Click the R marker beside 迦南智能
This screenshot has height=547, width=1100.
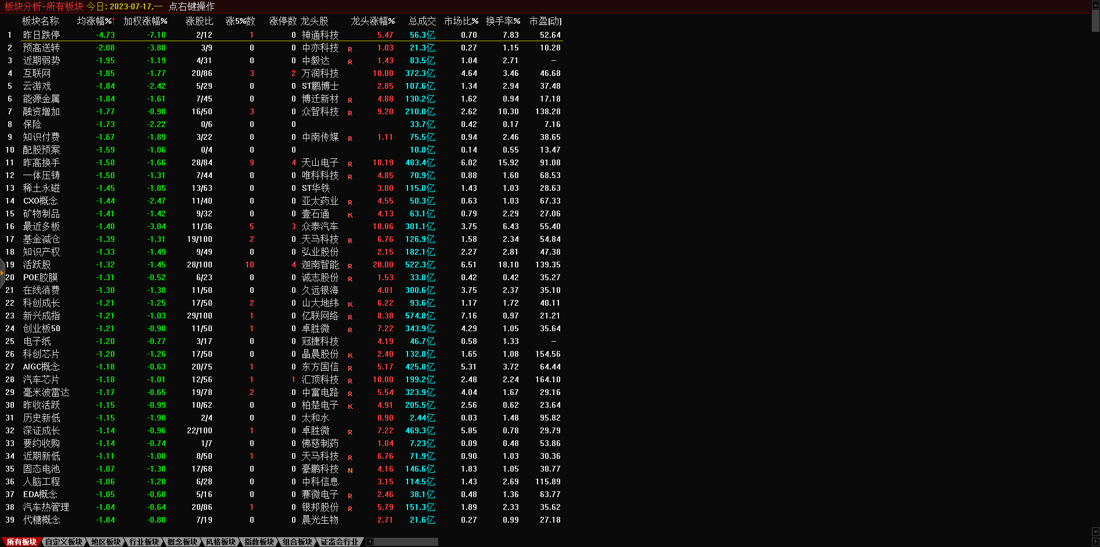click(350, 266)
